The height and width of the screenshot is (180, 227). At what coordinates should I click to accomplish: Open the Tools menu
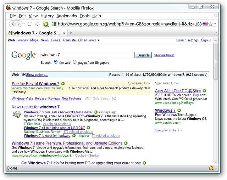(x=85, y=16)
